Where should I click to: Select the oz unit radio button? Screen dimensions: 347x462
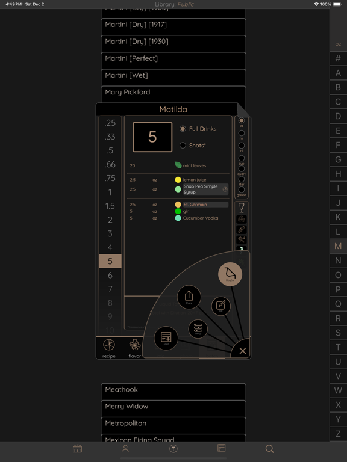(242, 120)
